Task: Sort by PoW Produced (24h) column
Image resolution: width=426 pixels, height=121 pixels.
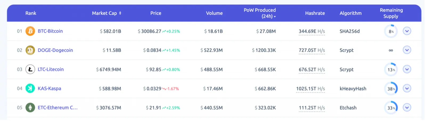Action: [260, 13]
